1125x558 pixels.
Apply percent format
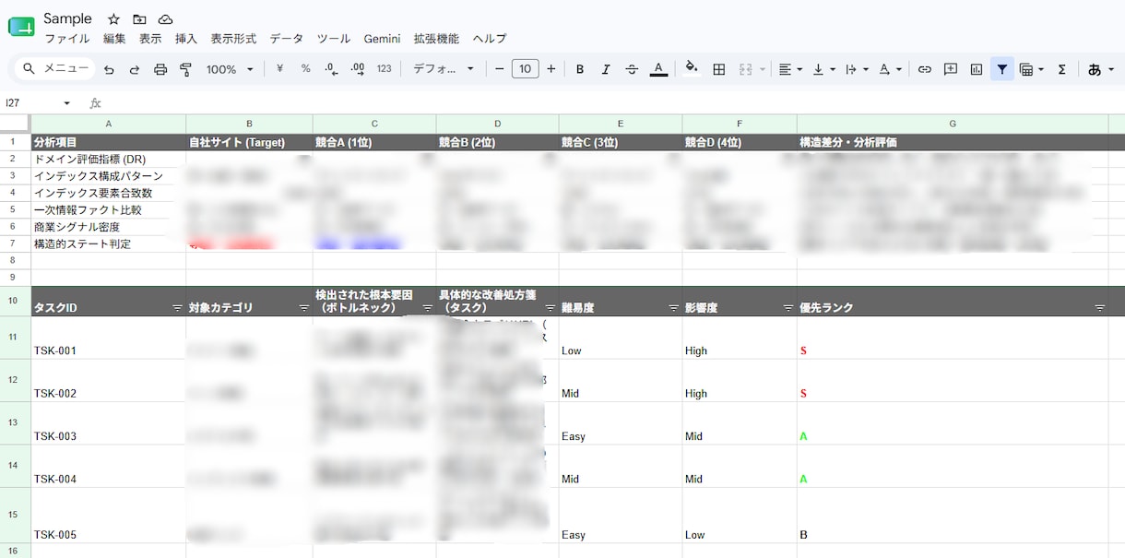point(305,69)
